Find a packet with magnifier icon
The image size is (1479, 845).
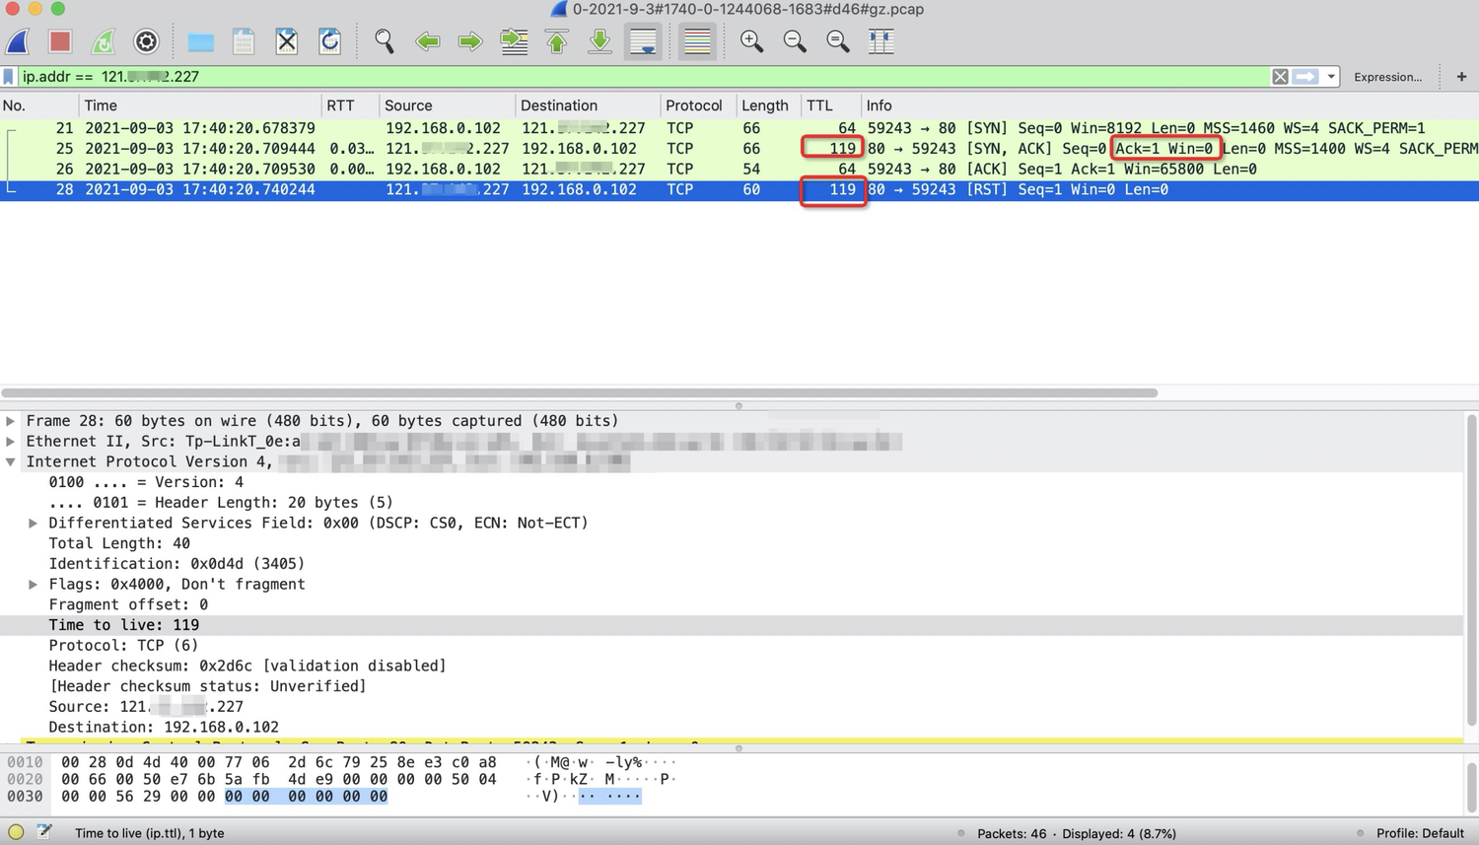tap(385, 41)
